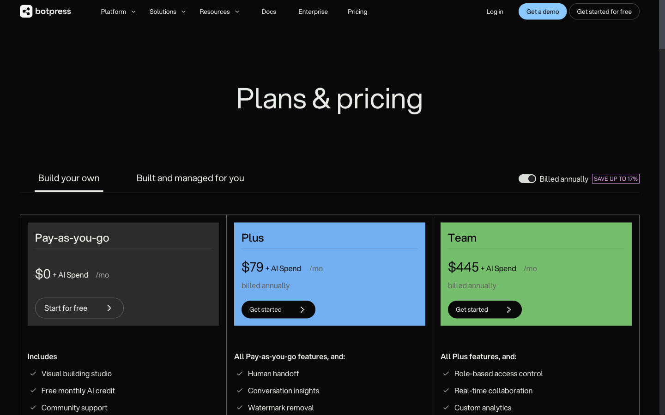Click the arrow icon in Plus Get started
This screenshot has width=665, height=415.
(x=302, y=309)
